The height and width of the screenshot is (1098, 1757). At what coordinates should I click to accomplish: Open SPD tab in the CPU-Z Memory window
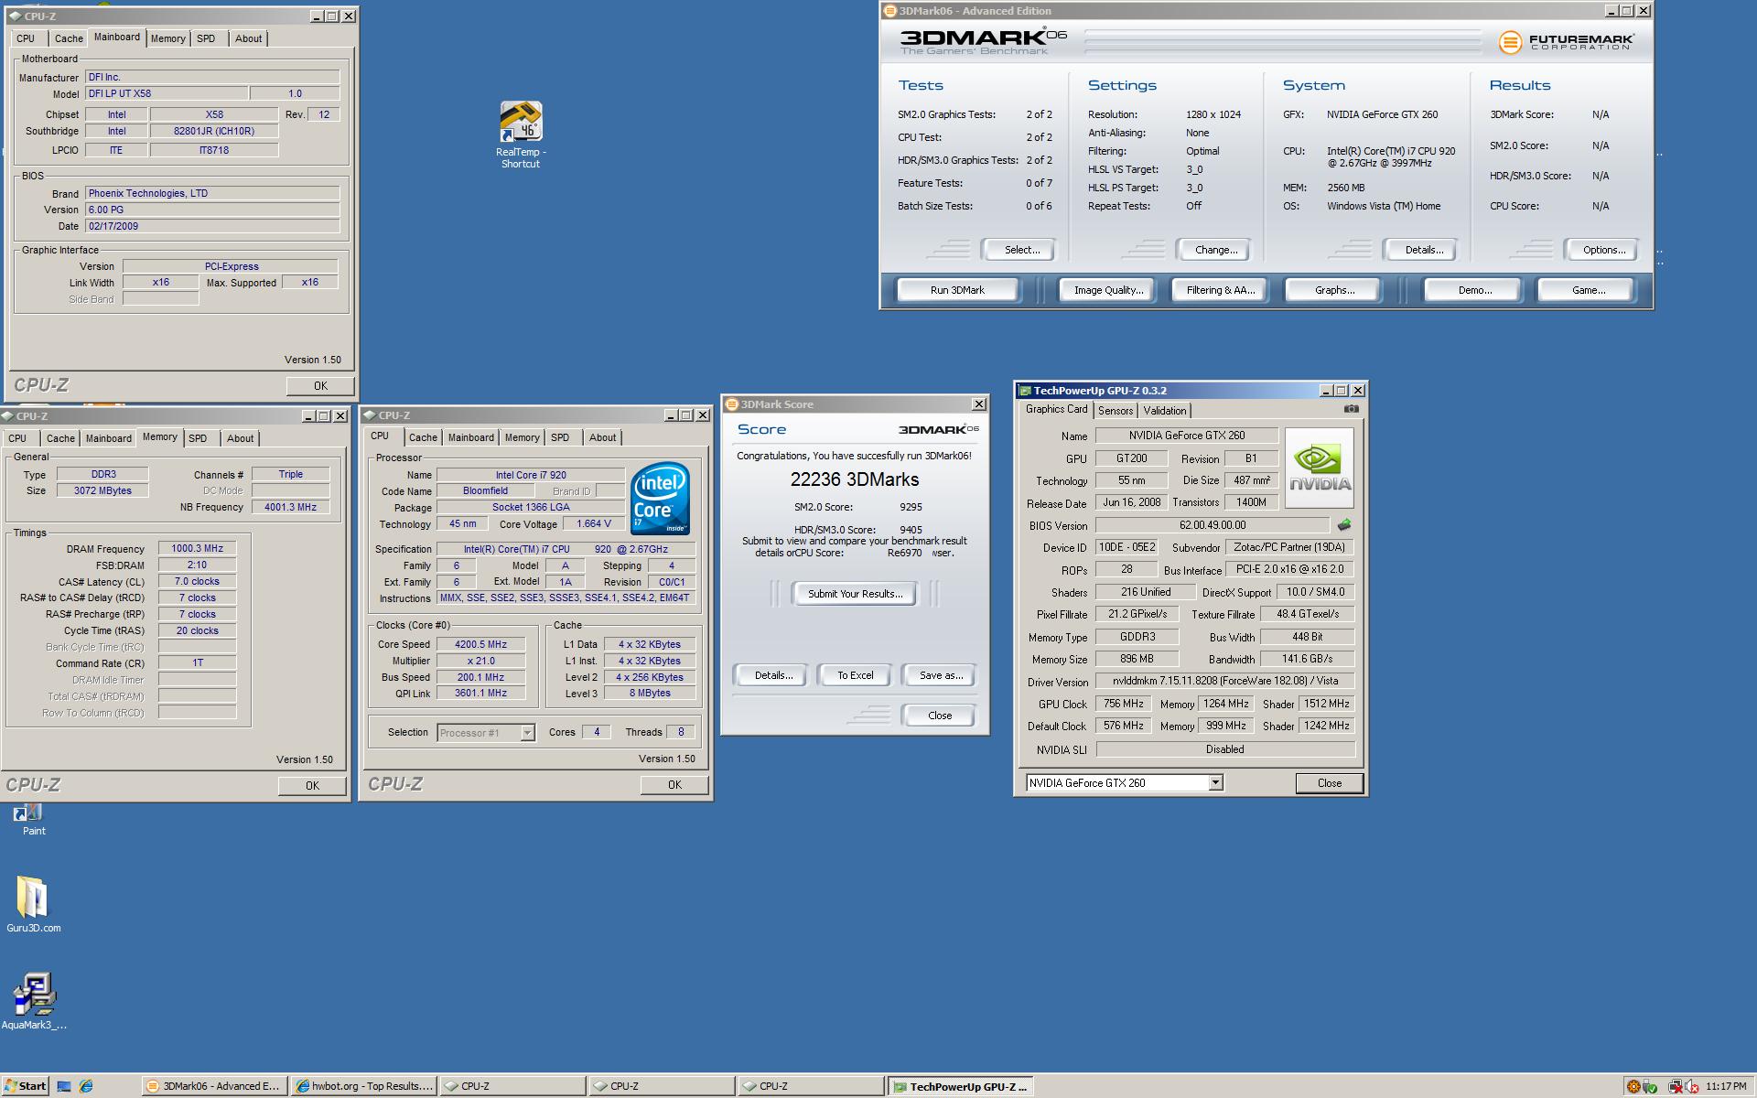tap(198, 438)
